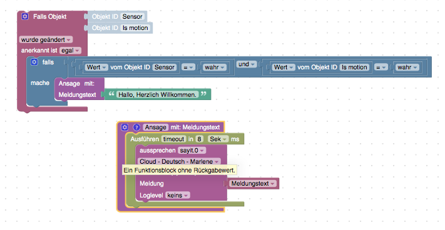Change the 'wahr' value after Is motion comparison
This screenshot has height=230, width=445.
pos(407,67)
